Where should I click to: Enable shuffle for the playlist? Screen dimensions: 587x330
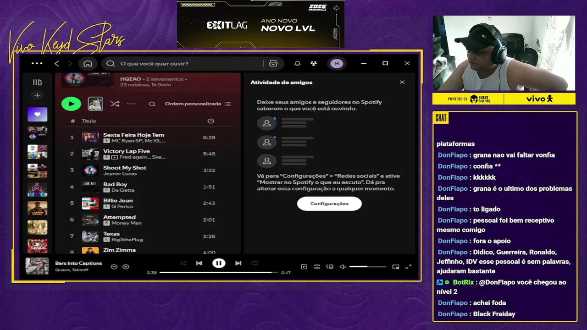(x=115, y=104)
